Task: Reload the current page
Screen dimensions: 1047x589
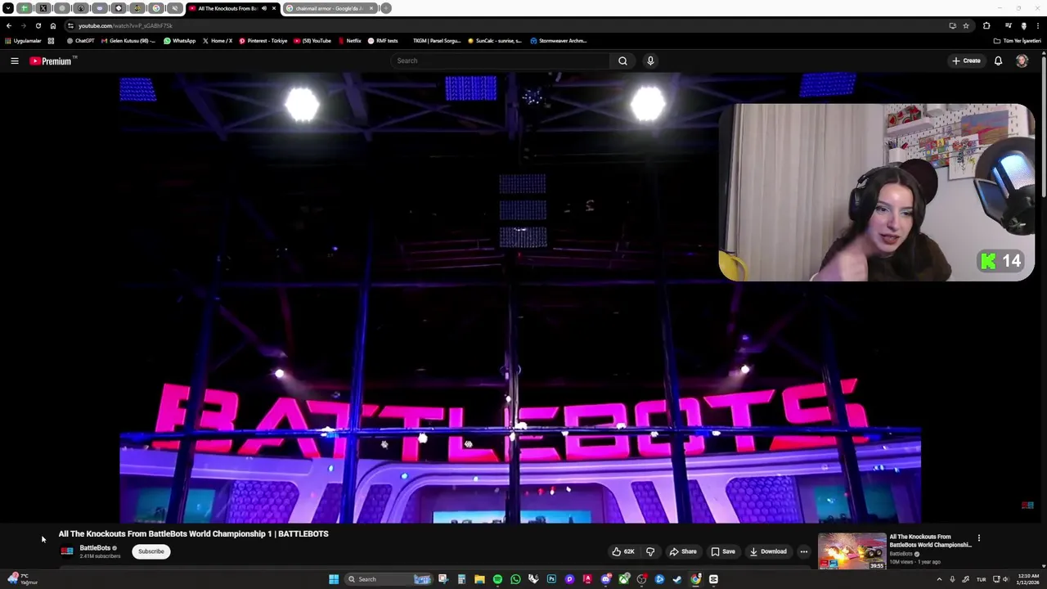Action: click(x=38, y=25)
